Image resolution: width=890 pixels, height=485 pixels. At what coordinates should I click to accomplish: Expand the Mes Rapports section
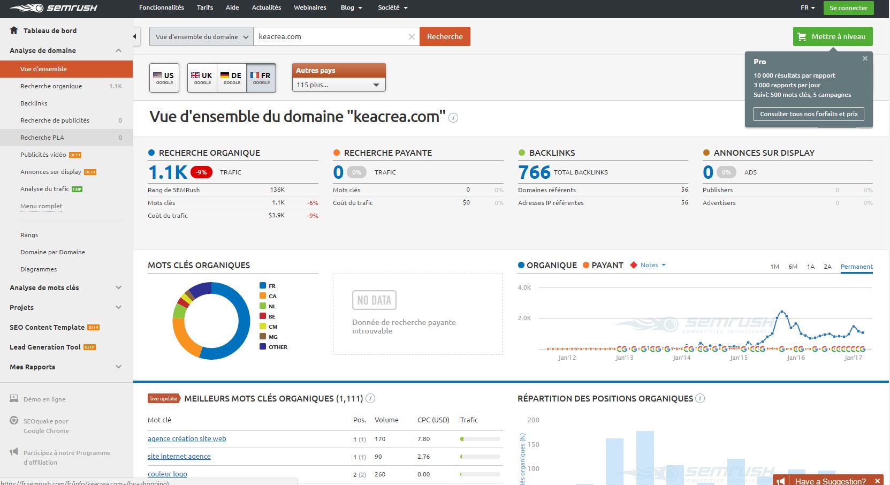tap(119, 367)
